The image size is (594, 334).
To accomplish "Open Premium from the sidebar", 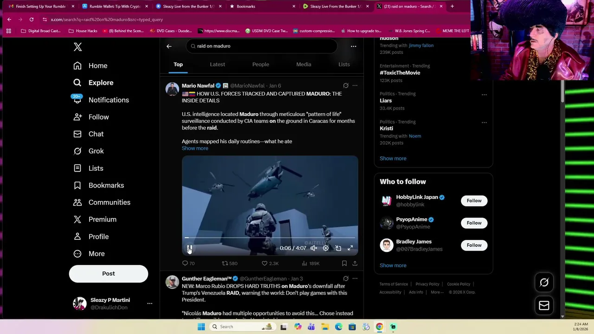I will [95, 219].
